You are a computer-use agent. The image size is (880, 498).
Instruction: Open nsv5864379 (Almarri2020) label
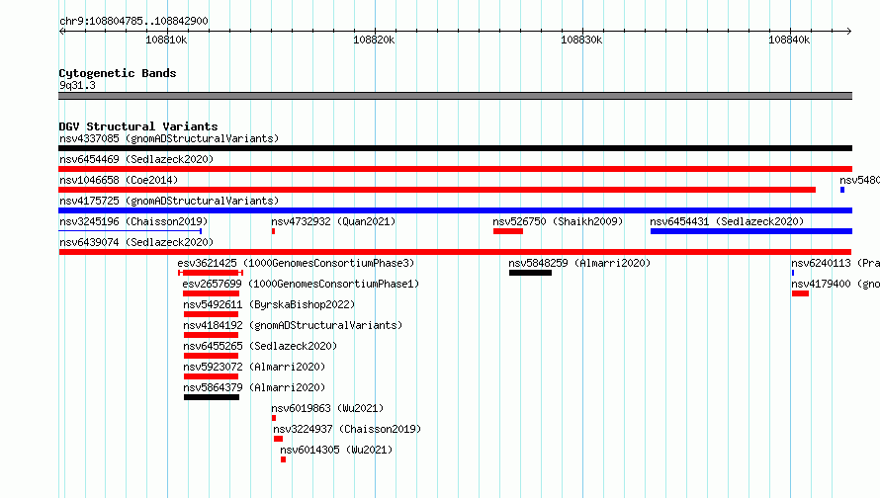tap(254, 387)
